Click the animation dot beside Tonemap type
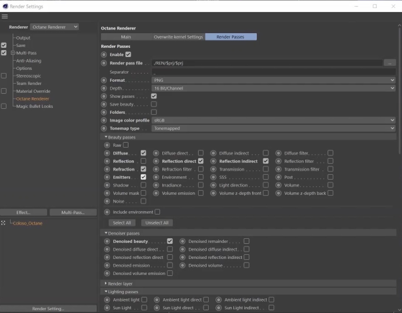Image resolution: width=402 pixels, height=313 pixels. click(104, 128)
